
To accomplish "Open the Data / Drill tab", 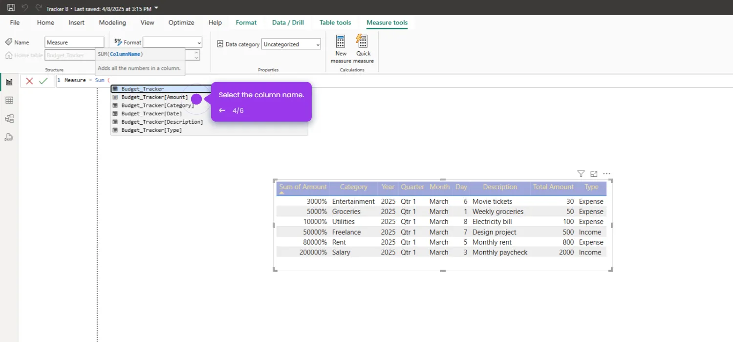I will [x=288, y=22].
